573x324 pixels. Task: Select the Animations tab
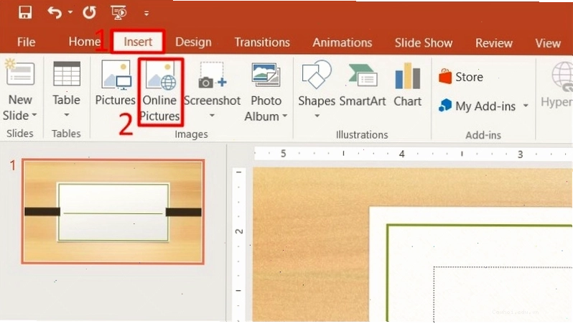pos(342,42)
